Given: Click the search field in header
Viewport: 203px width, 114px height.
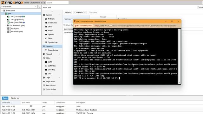Looking at the screenshot, I should coord(57,3).
